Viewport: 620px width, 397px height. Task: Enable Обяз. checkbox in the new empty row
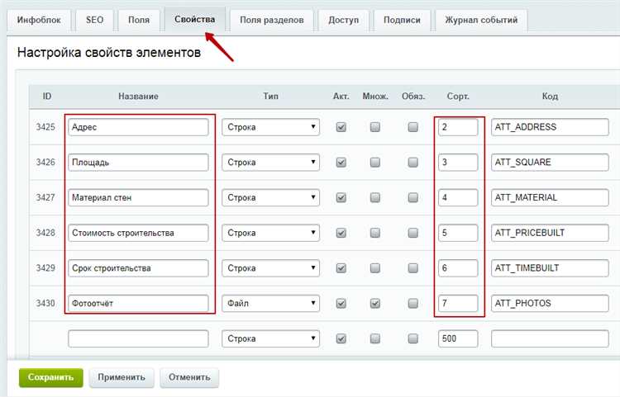click(413, 338)
